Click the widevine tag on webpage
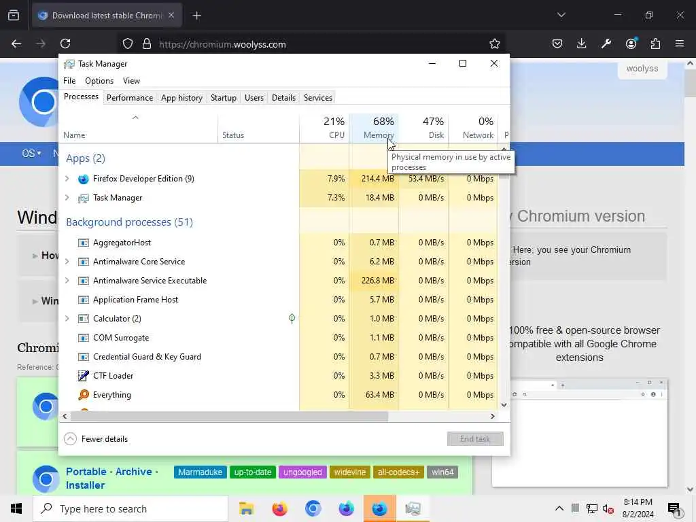Screen dimensions: 696x522 [350, 472]
